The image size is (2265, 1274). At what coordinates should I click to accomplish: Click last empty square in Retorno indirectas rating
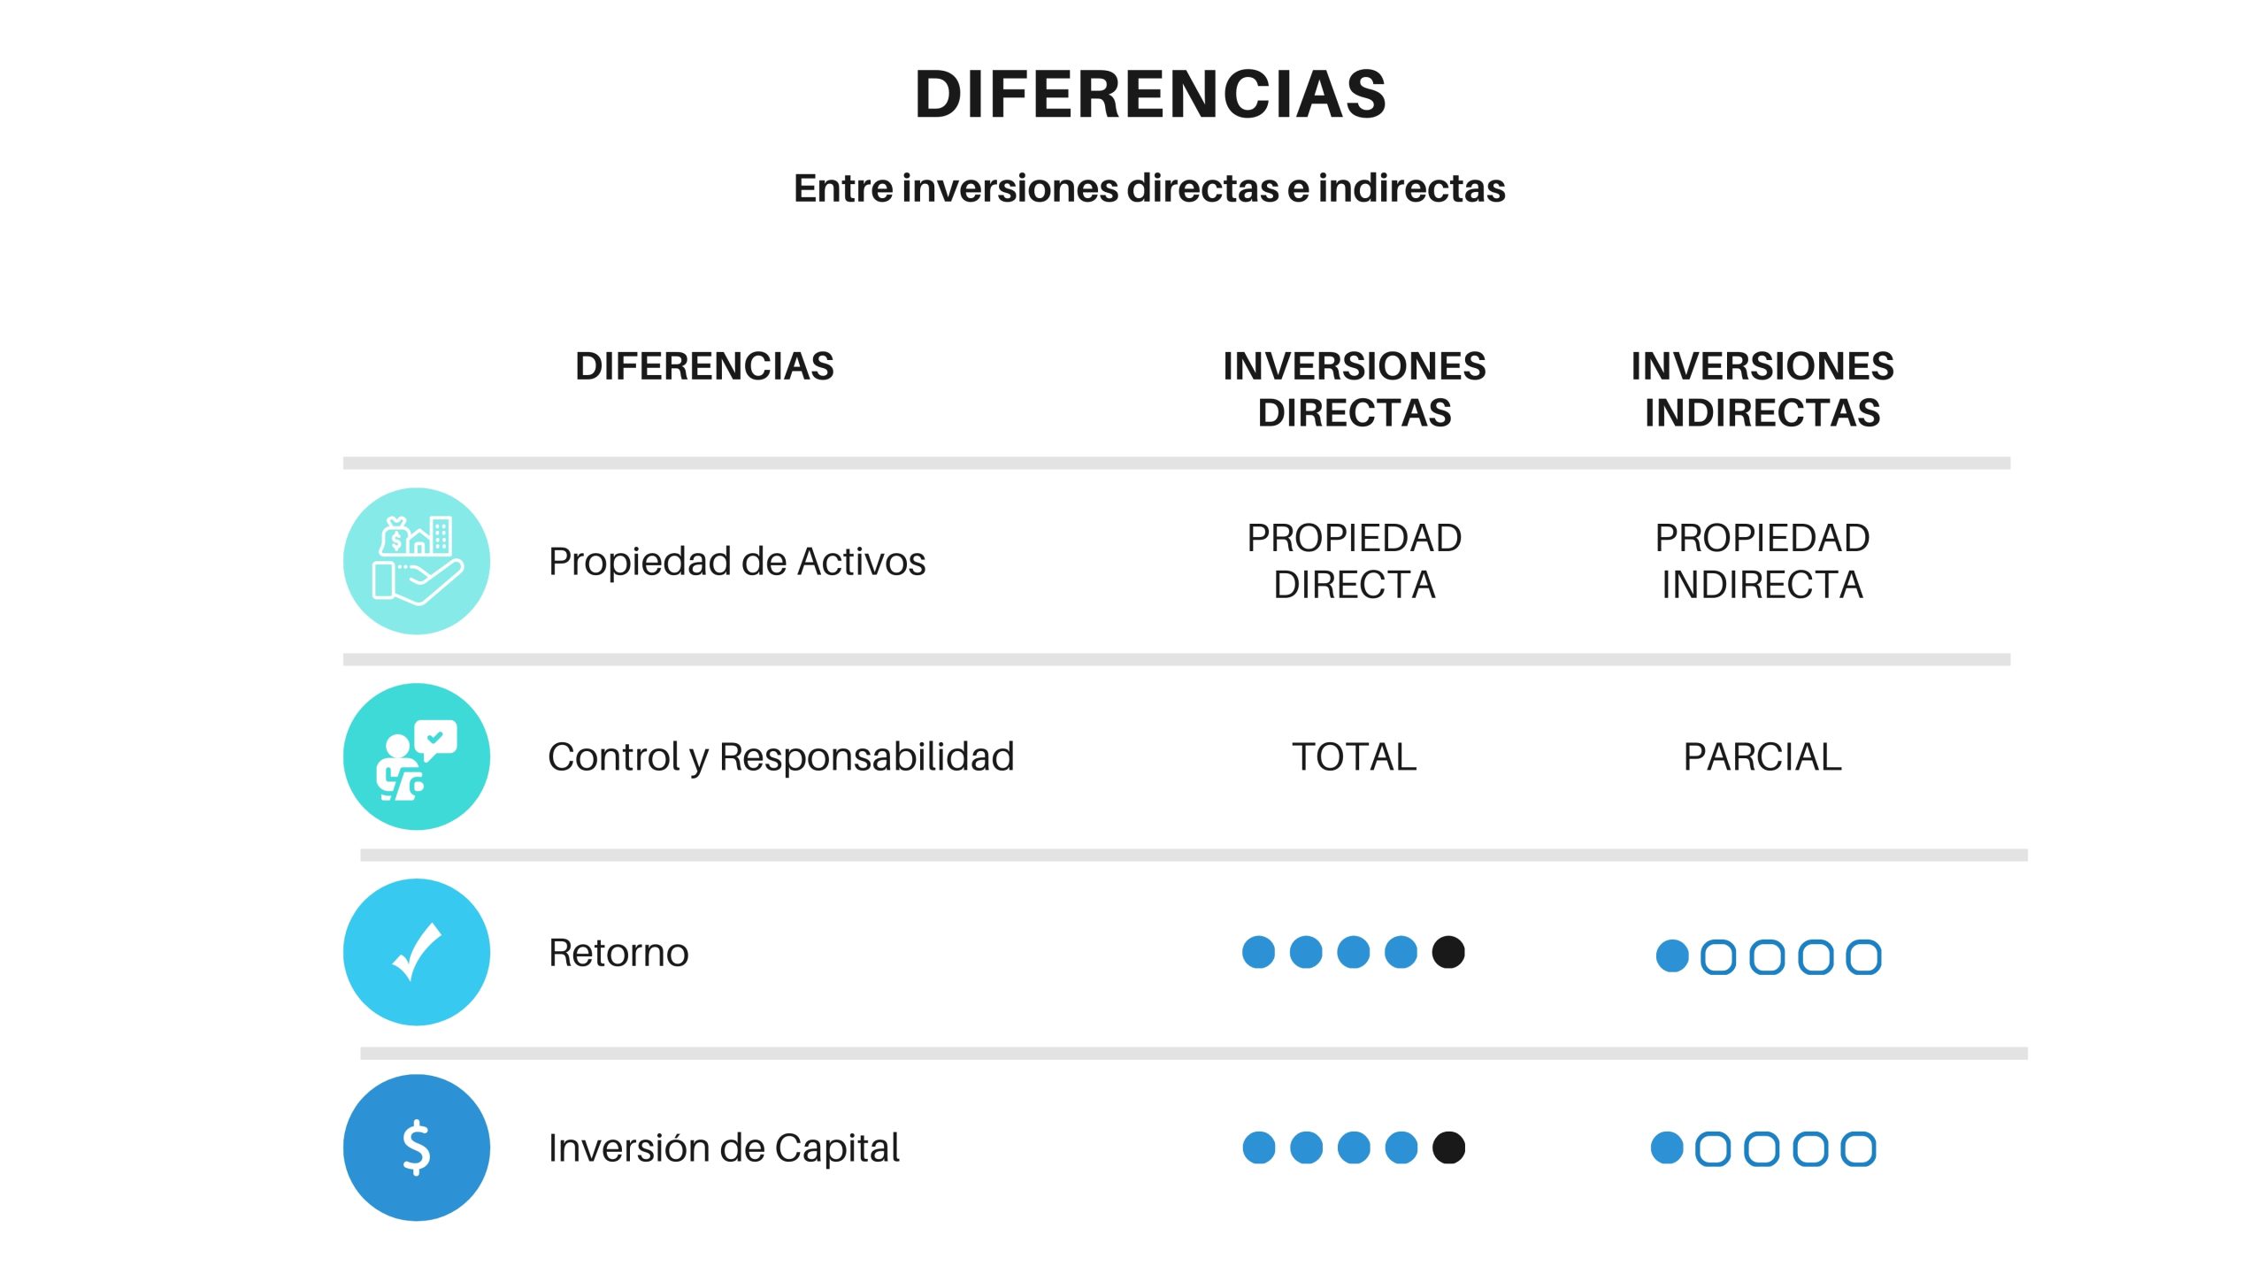tap(1864, 957)
